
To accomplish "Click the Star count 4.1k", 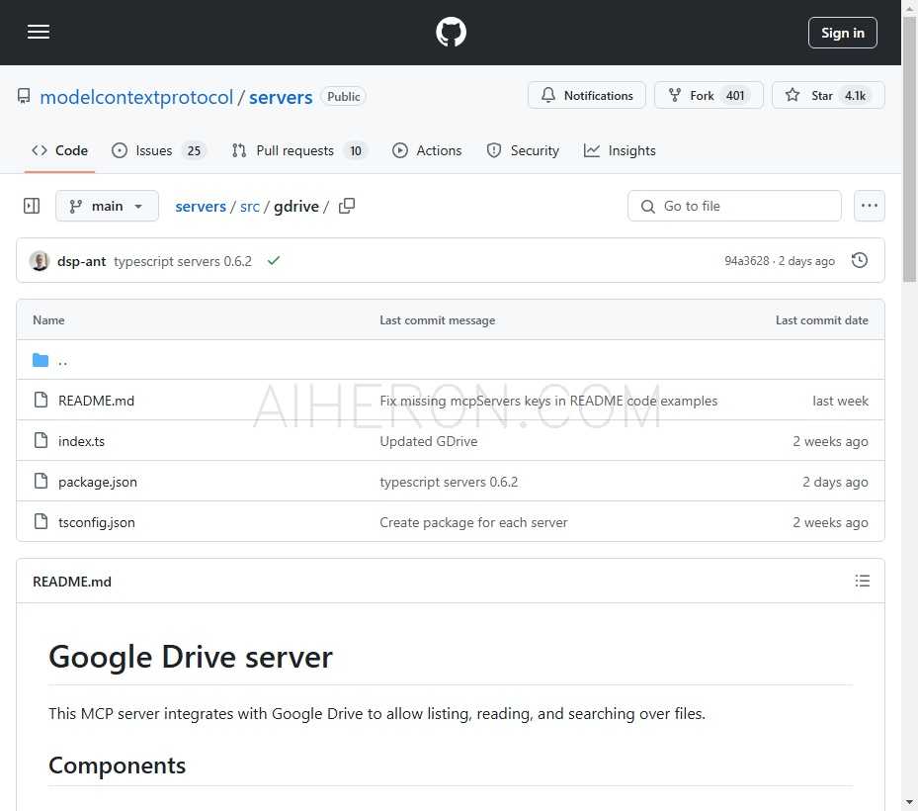I will pyautogui.click(x=855, y=96).
